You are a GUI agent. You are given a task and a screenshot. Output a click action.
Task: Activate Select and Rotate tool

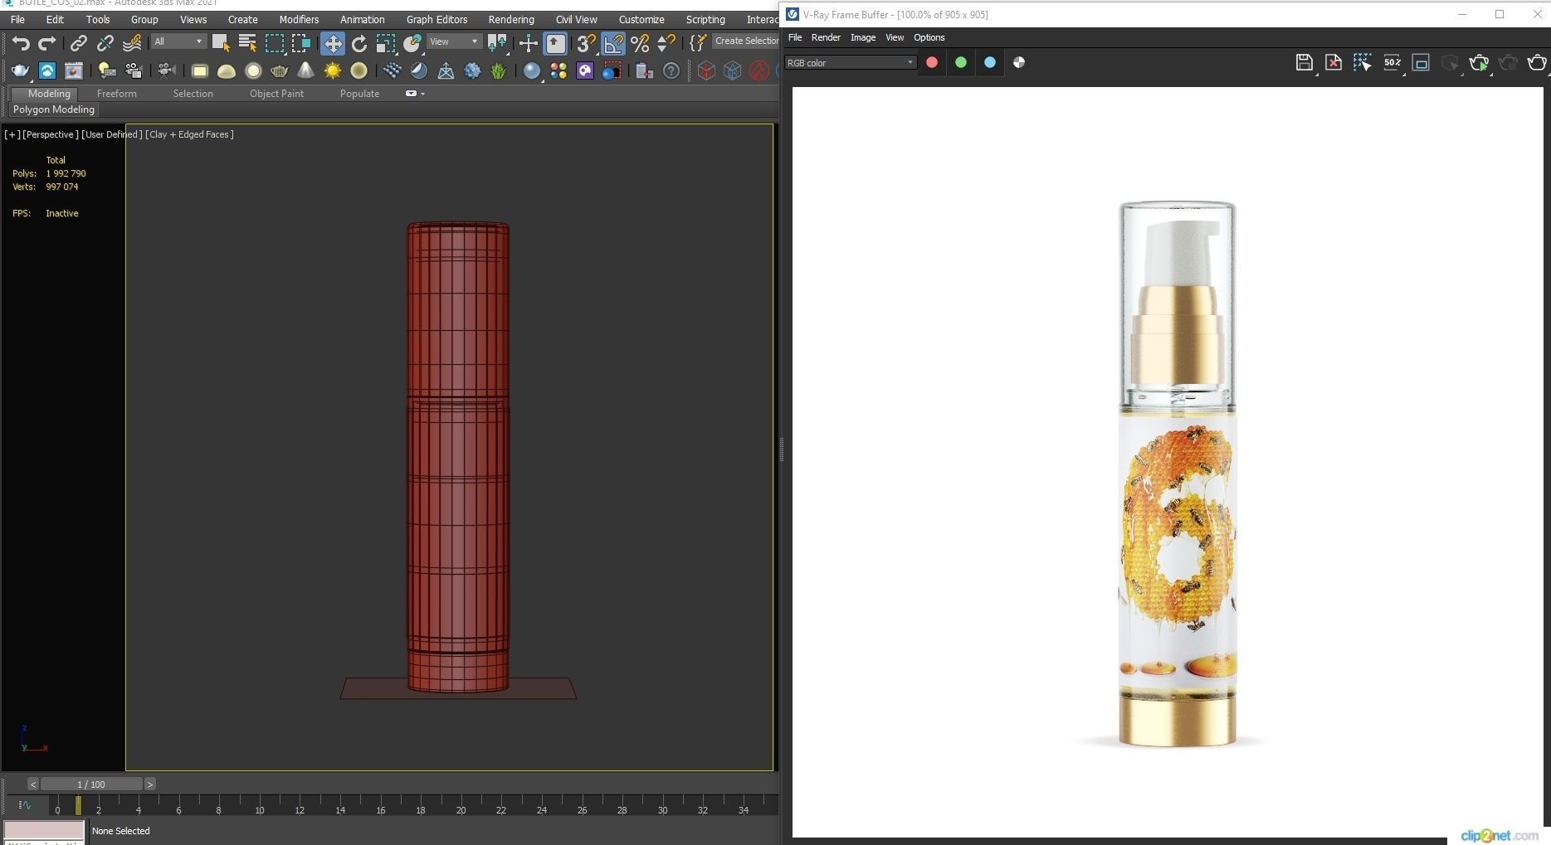[359, 43]
